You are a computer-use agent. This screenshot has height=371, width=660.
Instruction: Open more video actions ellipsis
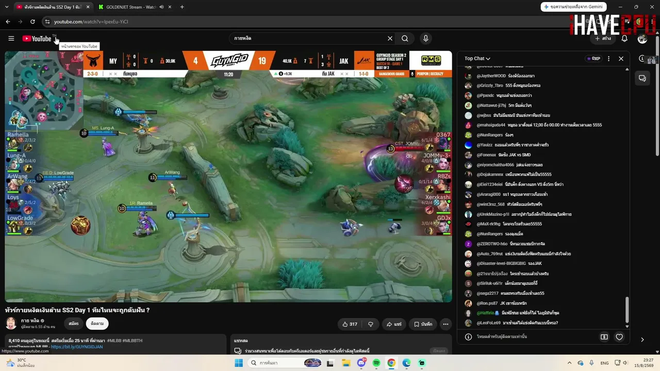pos(445,324)
